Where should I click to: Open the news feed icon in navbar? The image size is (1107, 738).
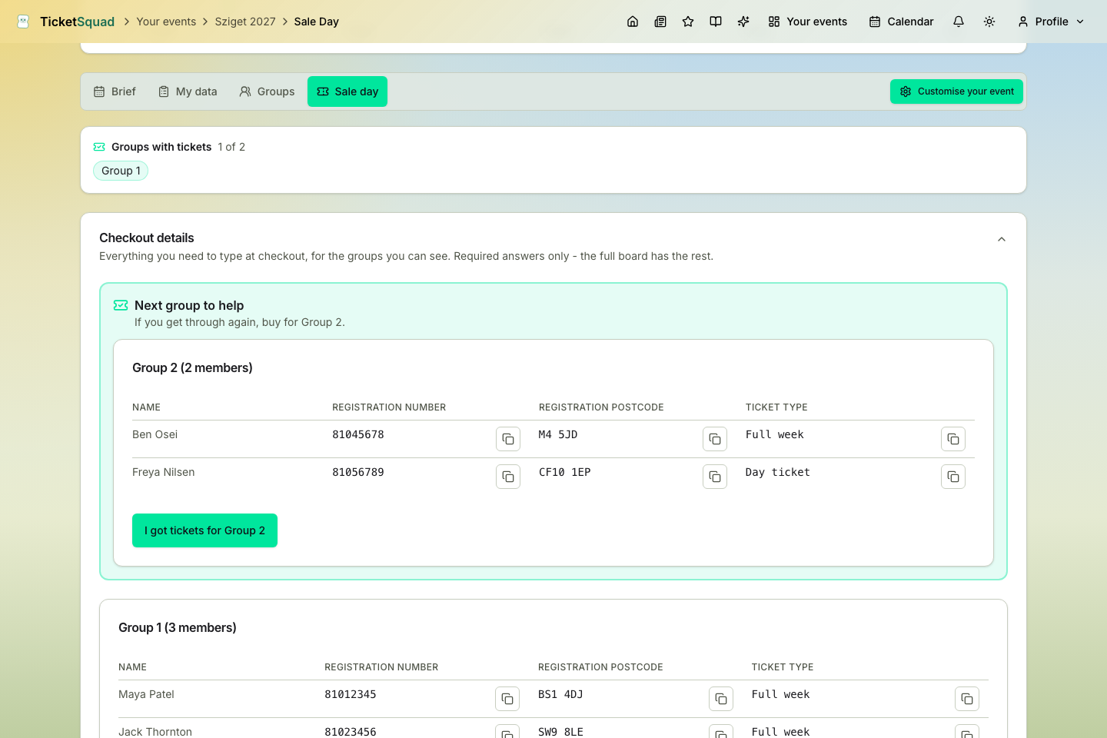tap(660, 22)
